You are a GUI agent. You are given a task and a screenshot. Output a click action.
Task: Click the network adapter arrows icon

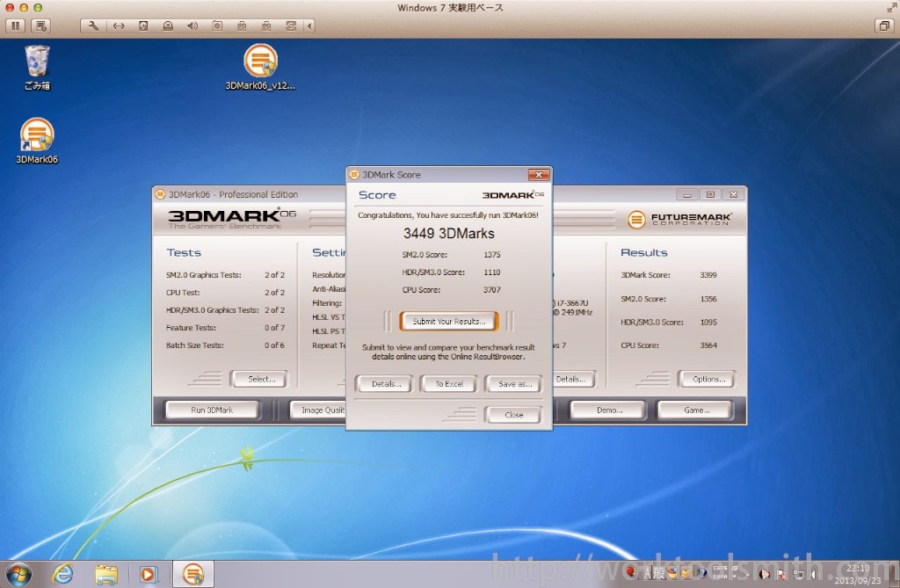click(x=119, y=25)
